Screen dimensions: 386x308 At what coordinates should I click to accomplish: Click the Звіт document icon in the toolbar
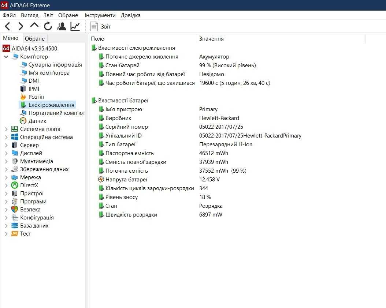coord(94,26)
